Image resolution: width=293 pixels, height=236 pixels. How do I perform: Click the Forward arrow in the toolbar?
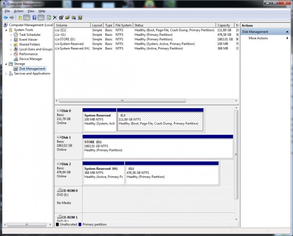click(12, 18)
